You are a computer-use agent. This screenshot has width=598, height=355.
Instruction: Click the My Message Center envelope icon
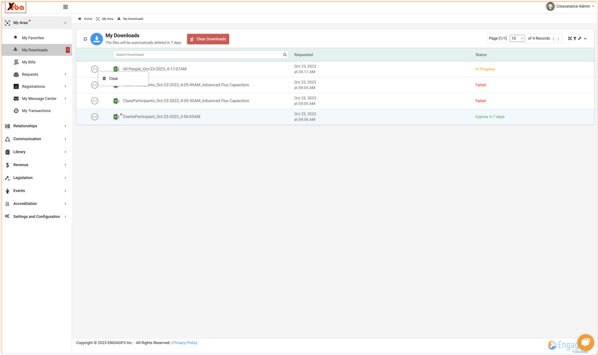click(16, 99)
